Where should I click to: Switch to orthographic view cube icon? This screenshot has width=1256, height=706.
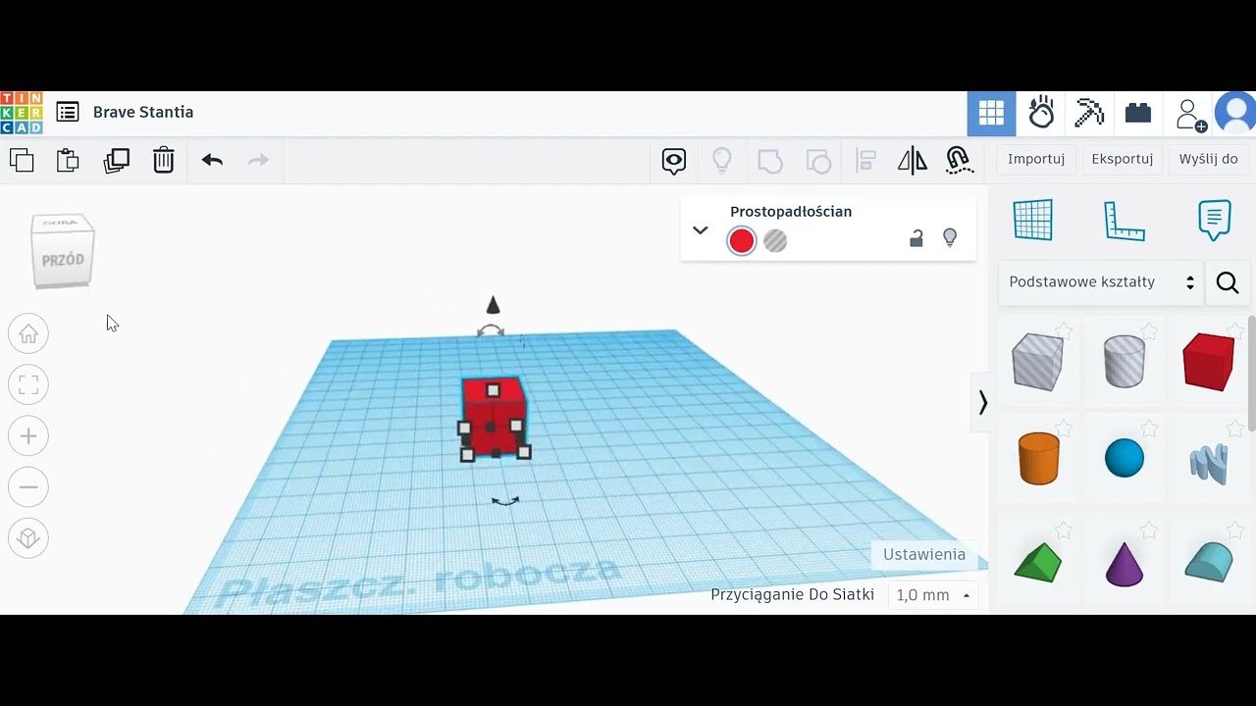pyautogui.click(x=28, y=538)
